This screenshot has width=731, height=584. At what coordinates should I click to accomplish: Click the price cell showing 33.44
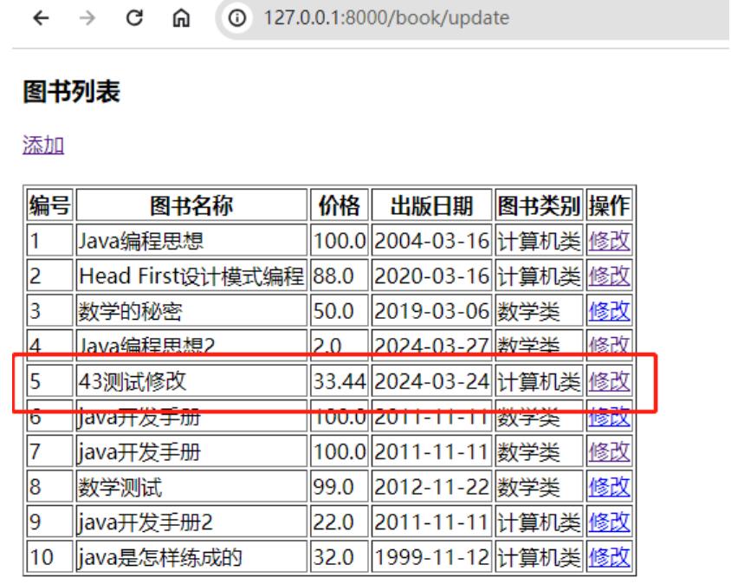[x=340, y=380]
